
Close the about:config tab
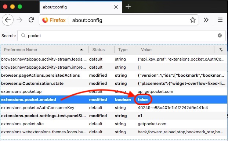(x=116, y=7)
